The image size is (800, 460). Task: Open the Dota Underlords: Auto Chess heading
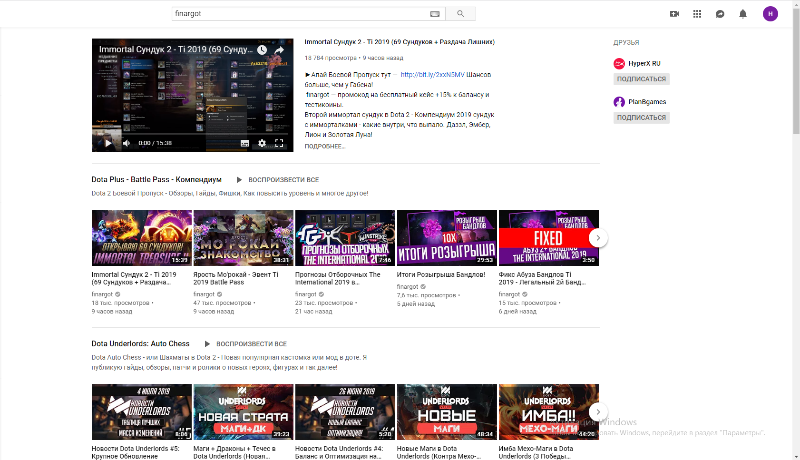point(140,343)
